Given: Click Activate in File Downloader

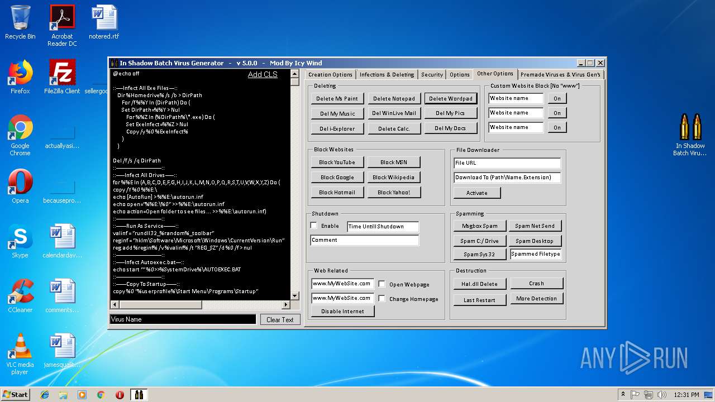Looking at the screenshot, I should click(476, 193).
